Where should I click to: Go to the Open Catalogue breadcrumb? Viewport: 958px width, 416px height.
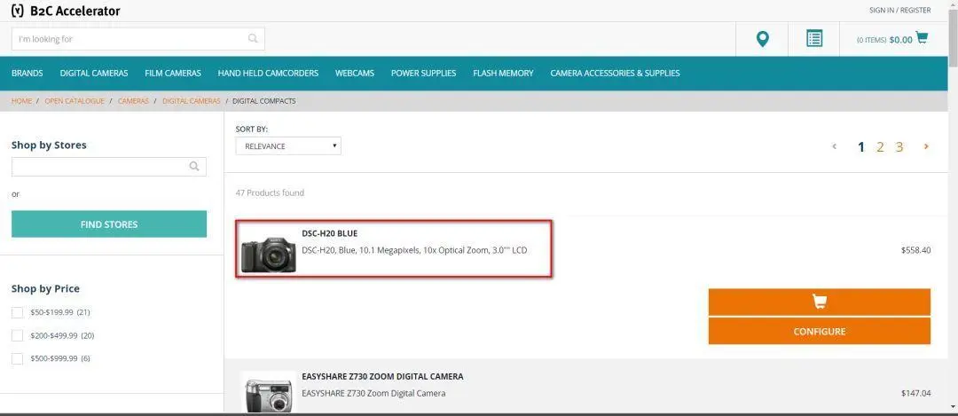tap(75, 101)
